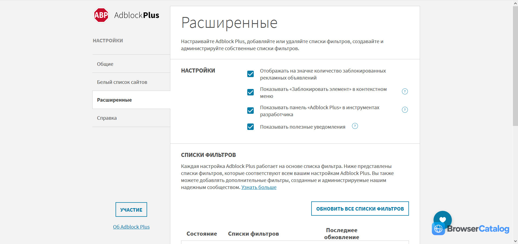Click the BrowserCatalog globe icon
This screenshot has width=518, height=244.
tap(438, 229)
